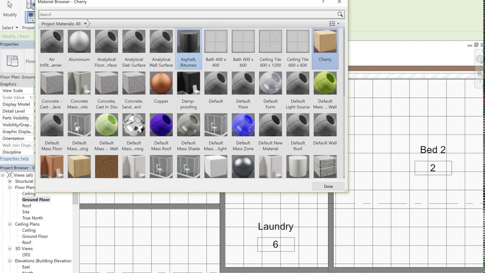Click the Bed 2 room number tag
Screen dimensions: 485x273
pos(433,168)
